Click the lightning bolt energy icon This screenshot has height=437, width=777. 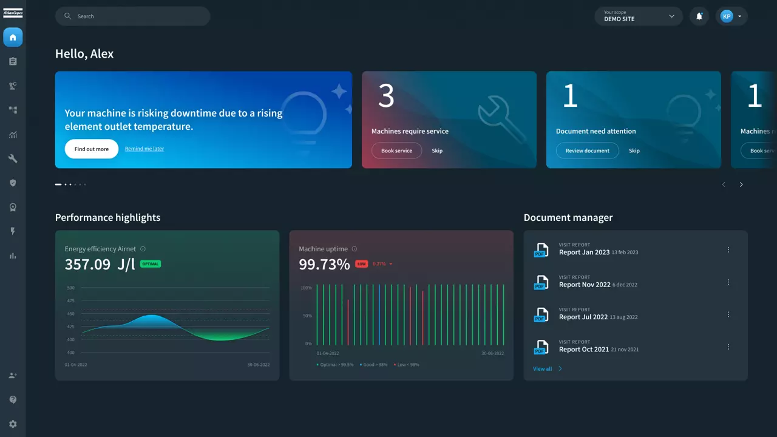pyautogui.click(x=13, y=231)
